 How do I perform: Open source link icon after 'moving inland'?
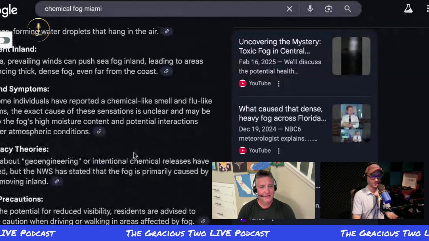[57, 181]
